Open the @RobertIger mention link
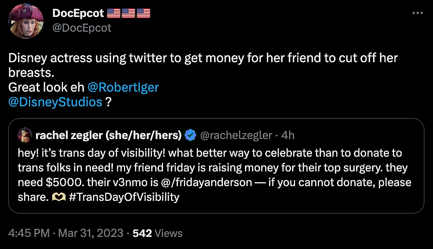Viewport: 433px width, 249px height. [x=123, y=87]
